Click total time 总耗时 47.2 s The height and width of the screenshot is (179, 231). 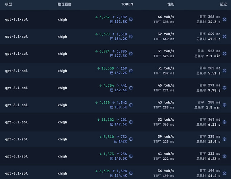point(208,39)
